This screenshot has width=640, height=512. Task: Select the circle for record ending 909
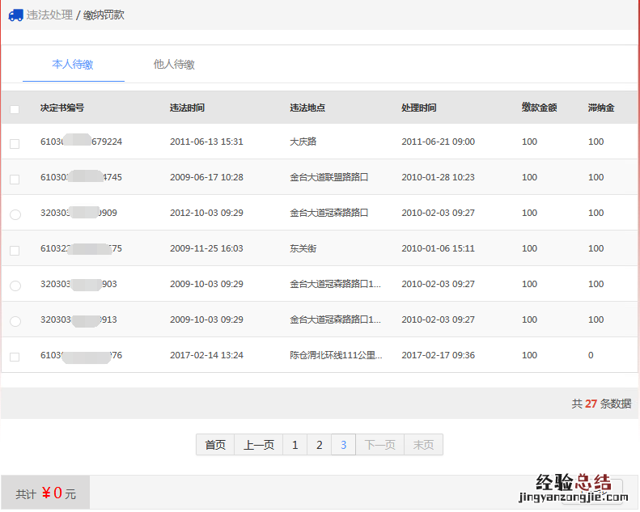[15, 214]
